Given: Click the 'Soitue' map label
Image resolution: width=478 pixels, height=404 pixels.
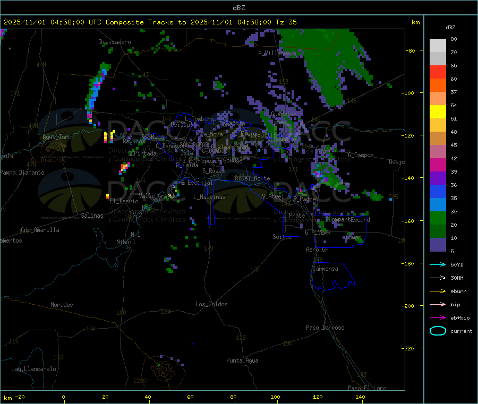Looking at the screenshot, I should 282,237.
